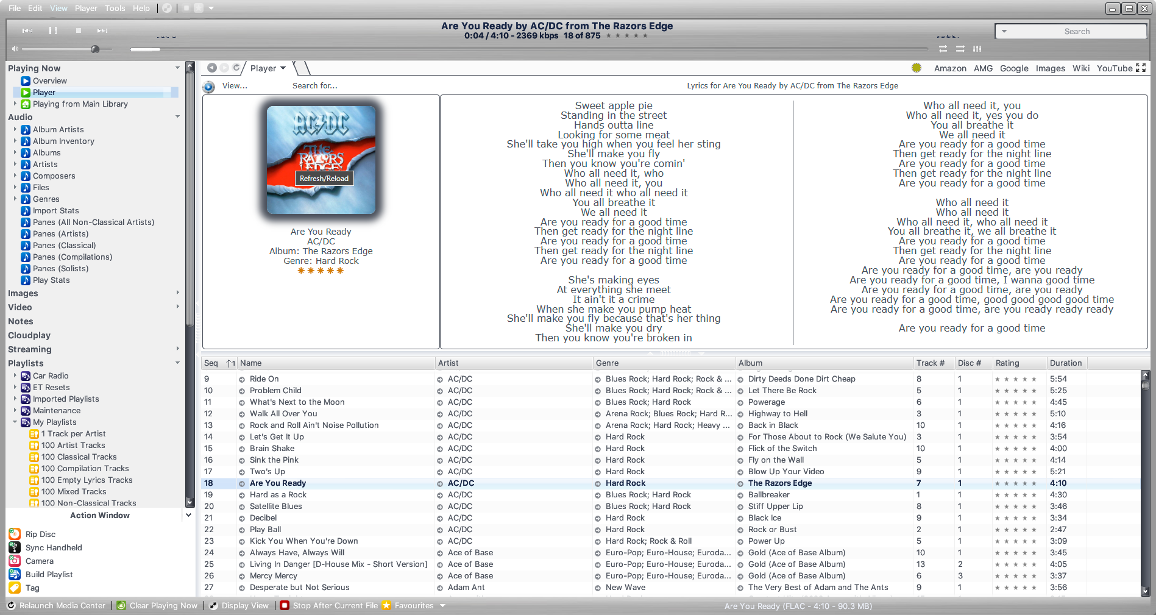
Task: Click Clear Playing Now in bottom toolbar
Action: click(157, 605)
